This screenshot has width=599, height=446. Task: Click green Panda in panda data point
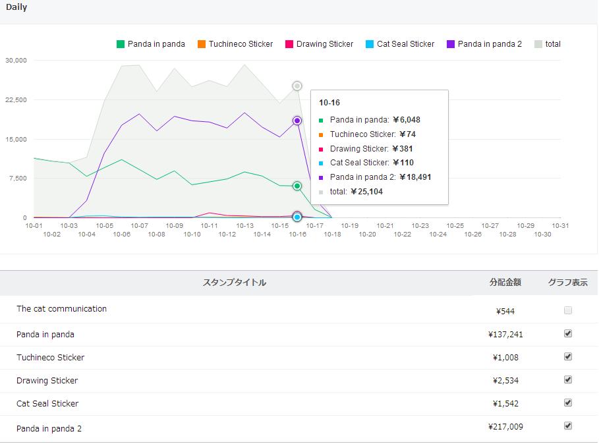297,186
